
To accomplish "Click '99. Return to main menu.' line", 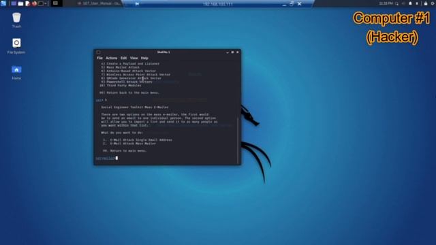I will (125, 151).
